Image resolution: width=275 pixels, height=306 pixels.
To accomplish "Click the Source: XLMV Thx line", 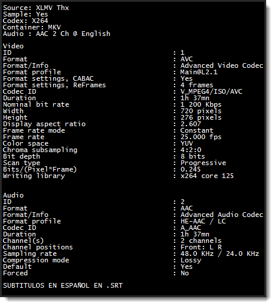I will (36, 8).
